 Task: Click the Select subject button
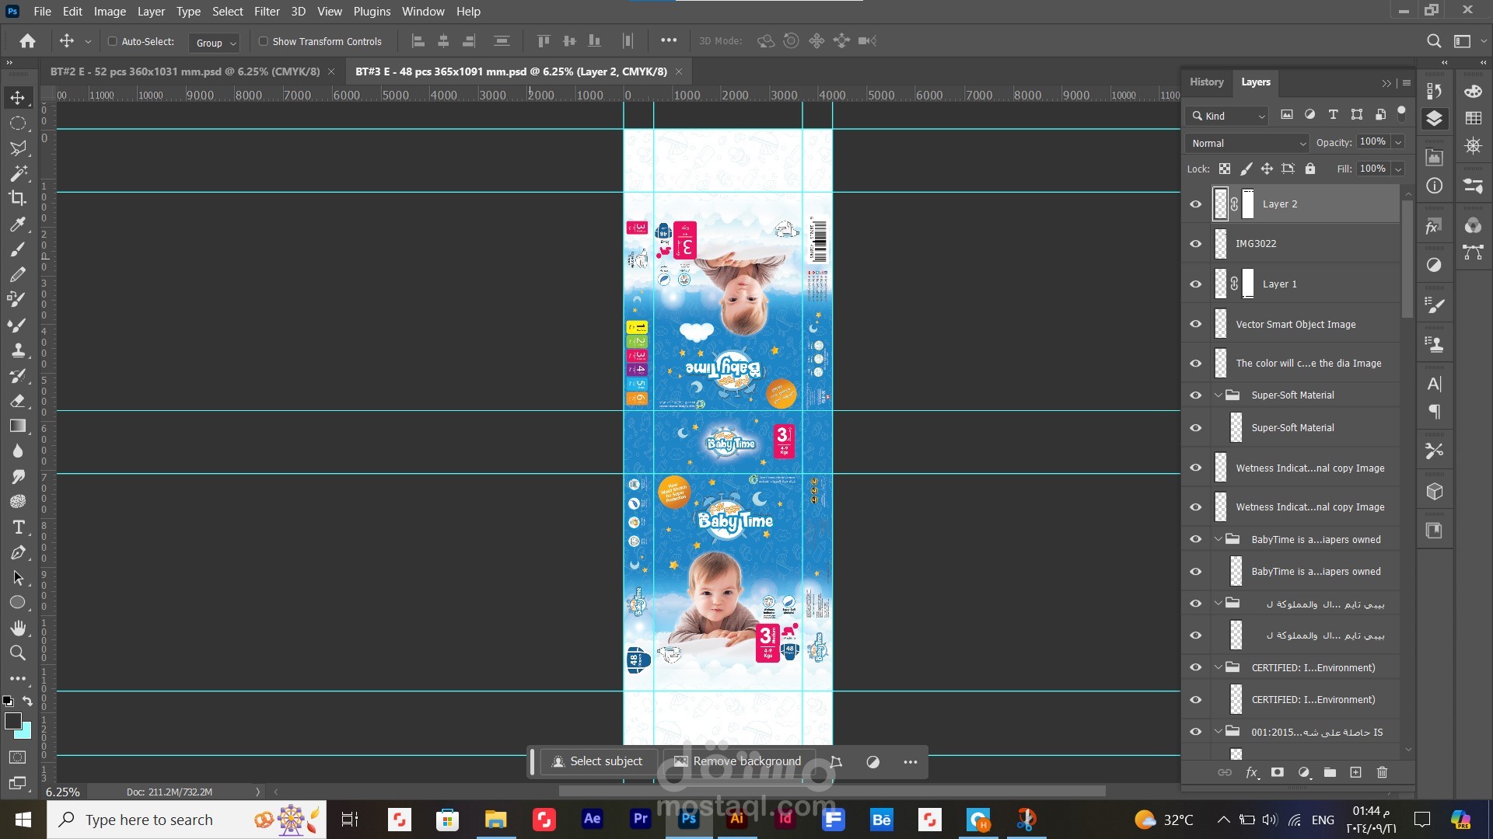597,761
